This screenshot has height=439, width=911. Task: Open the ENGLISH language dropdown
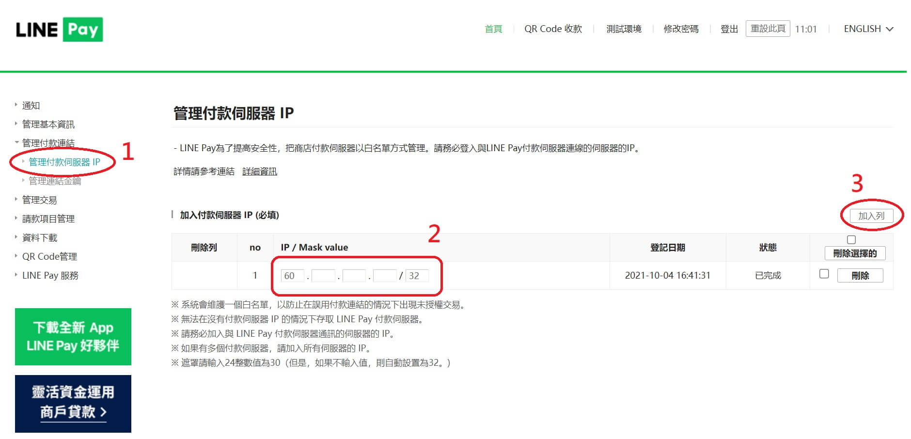[x=868, y=29]
